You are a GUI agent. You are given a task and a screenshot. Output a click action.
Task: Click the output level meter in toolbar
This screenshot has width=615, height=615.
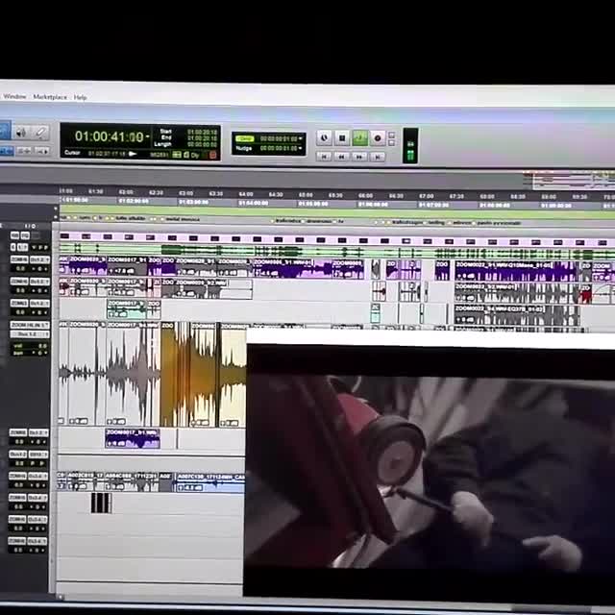[x=410, y=146]
